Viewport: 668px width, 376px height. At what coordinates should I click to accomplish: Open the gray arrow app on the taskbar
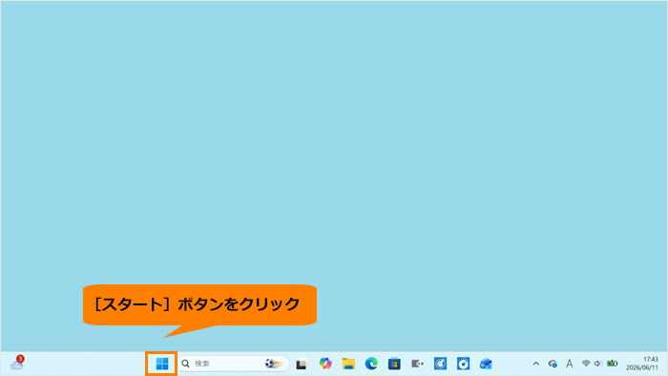point(417,364)
